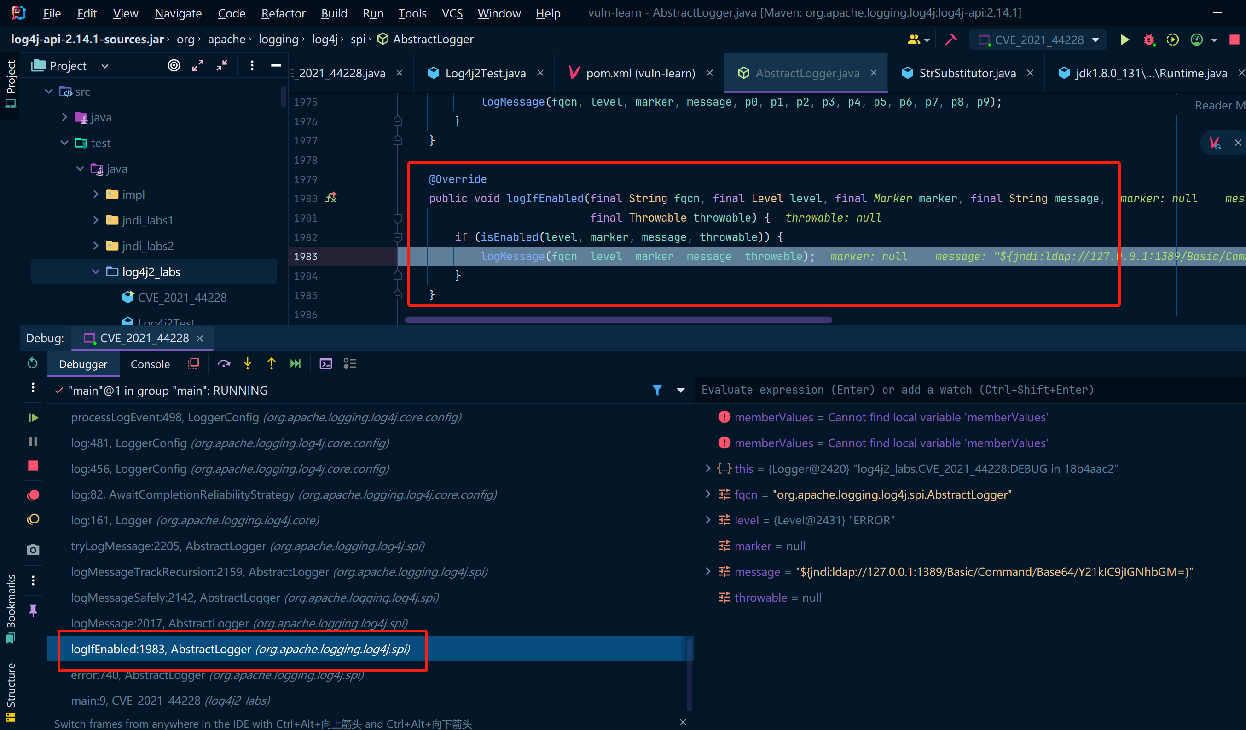Click Pause Program icon in debug sidebar

click(33, 442)
